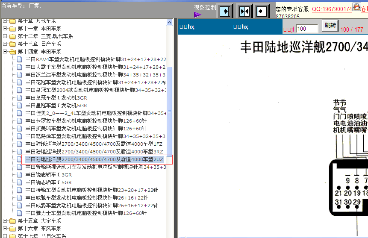
Task: Click the 100 / 177 page counter text
Action: pyautogui.click(x=352, y=29)
